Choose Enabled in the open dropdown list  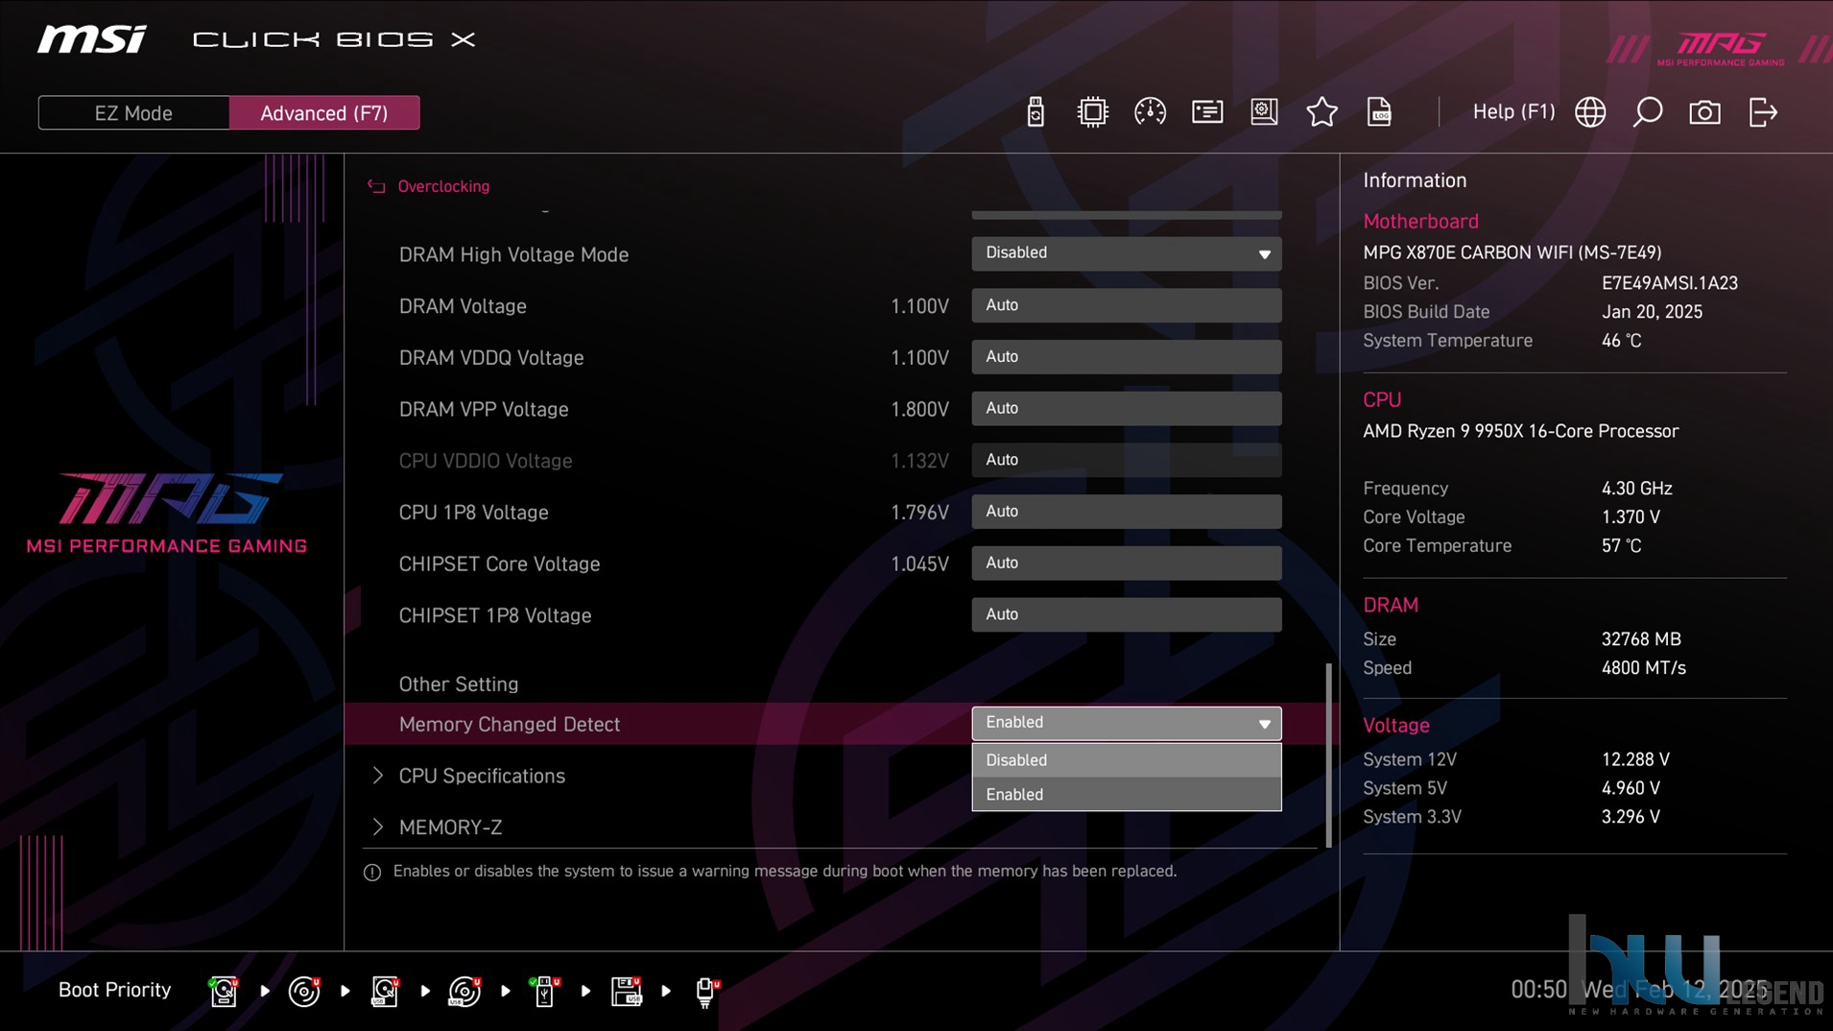click(x=1126, y=794)
